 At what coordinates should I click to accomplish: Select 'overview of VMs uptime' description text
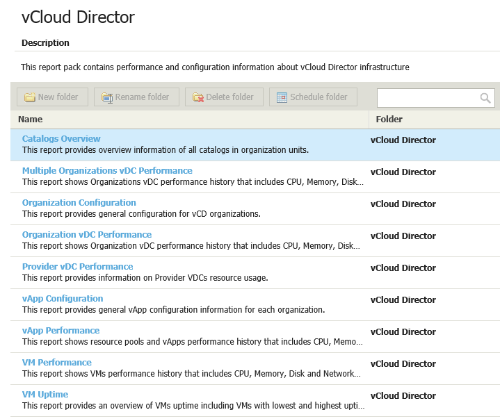tap(193, 406)
